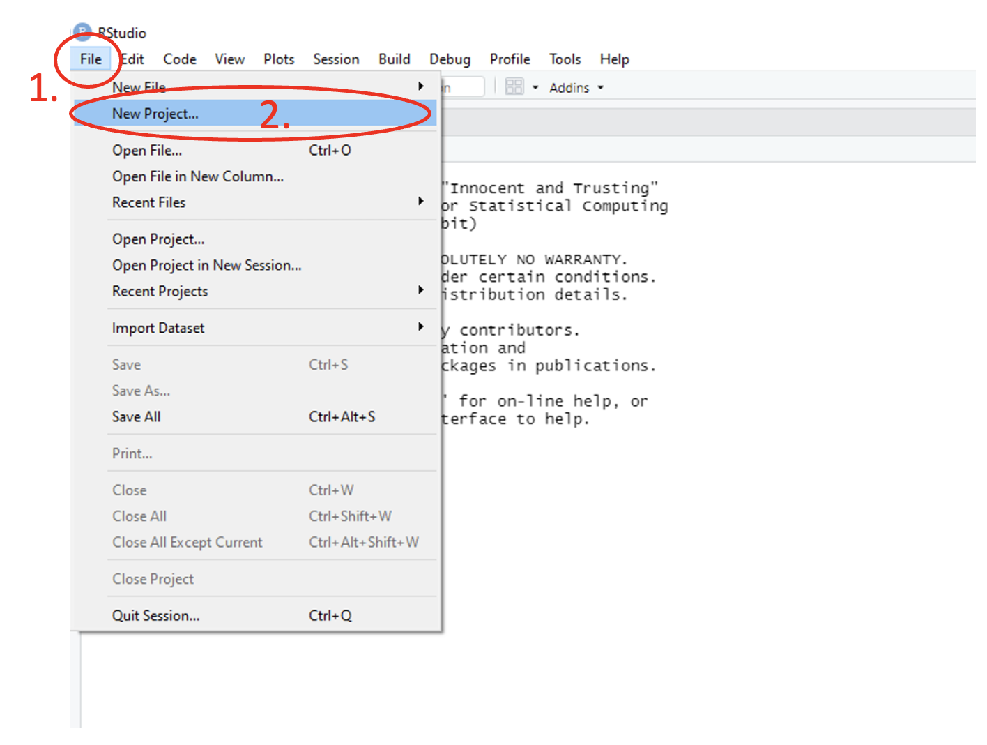Screen dimensions: 987x745
Task: Expand the Recent Projects submenu
Action: (x=255, y=291)
